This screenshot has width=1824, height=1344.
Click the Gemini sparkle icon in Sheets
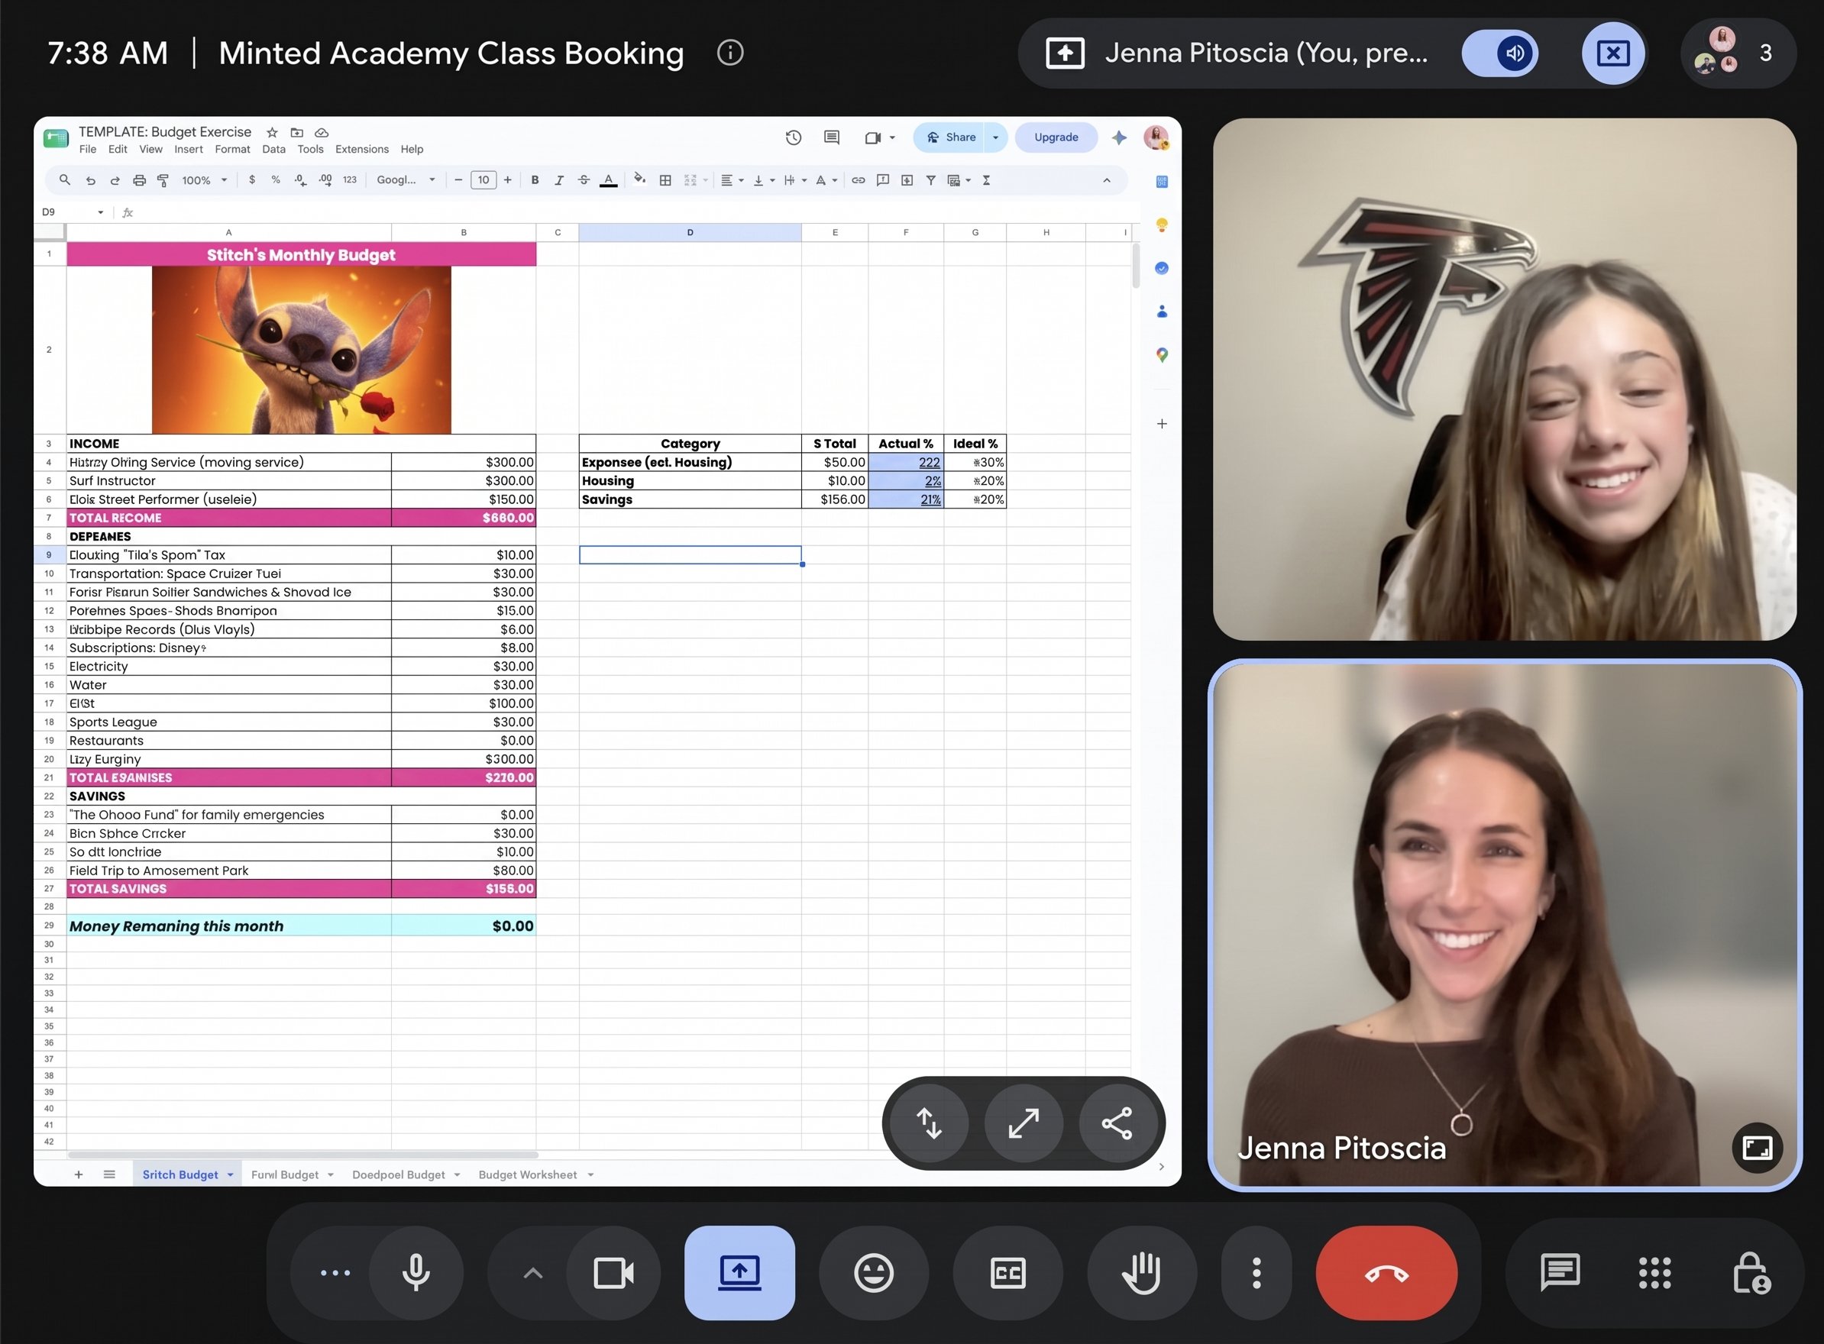point(1120,137)
